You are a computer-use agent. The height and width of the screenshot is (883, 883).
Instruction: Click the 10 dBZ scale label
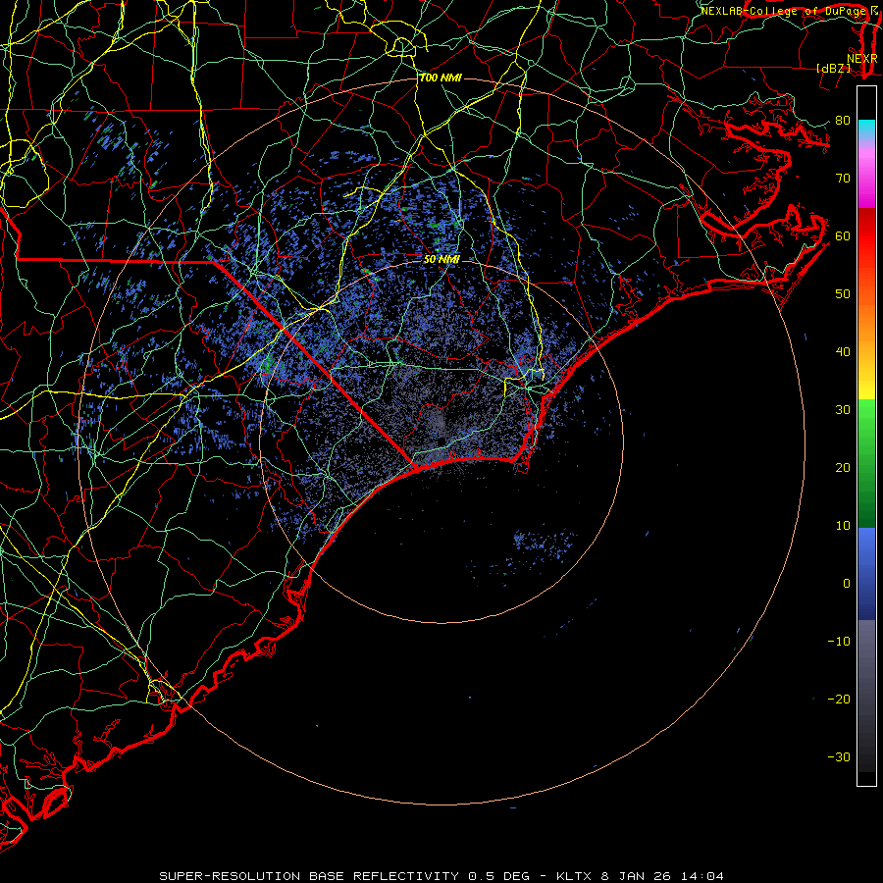pyautogui.click(x=843, y=526)
